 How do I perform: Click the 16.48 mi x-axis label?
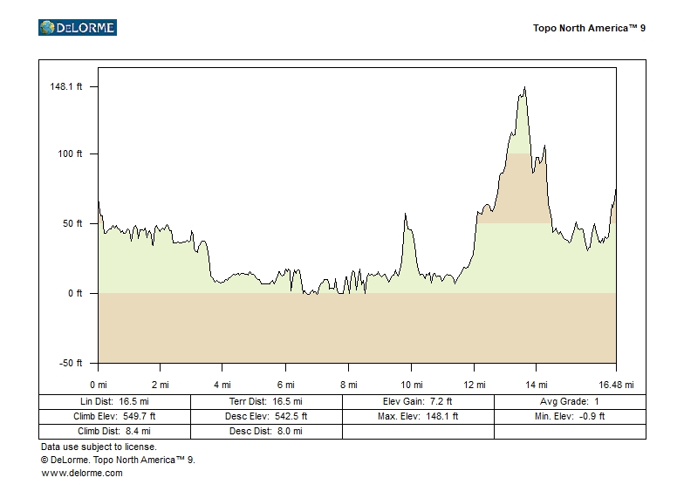[x=615, y=385]
